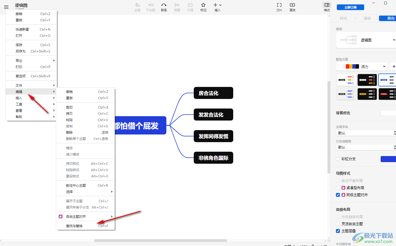Click the horizontal canvas scrollbar
This screenshot has height=246, width=396.
(x=161, y=241)
